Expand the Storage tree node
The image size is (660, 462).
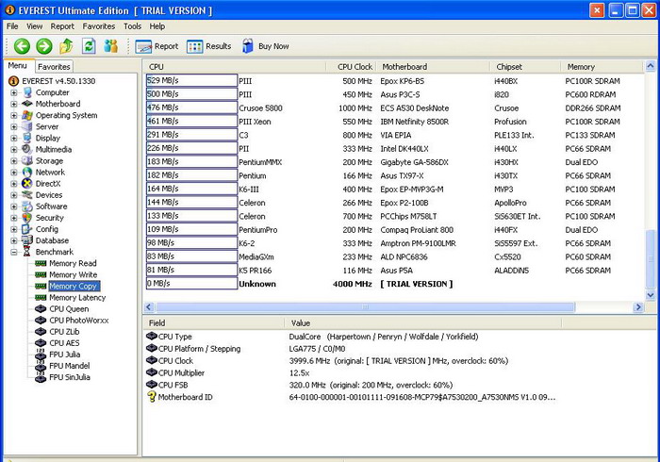click(14, 161)
